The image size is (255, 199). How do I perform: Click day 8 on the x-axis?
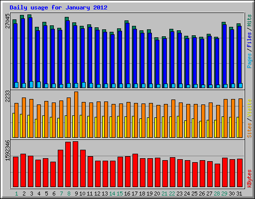[x=69, y=194]
